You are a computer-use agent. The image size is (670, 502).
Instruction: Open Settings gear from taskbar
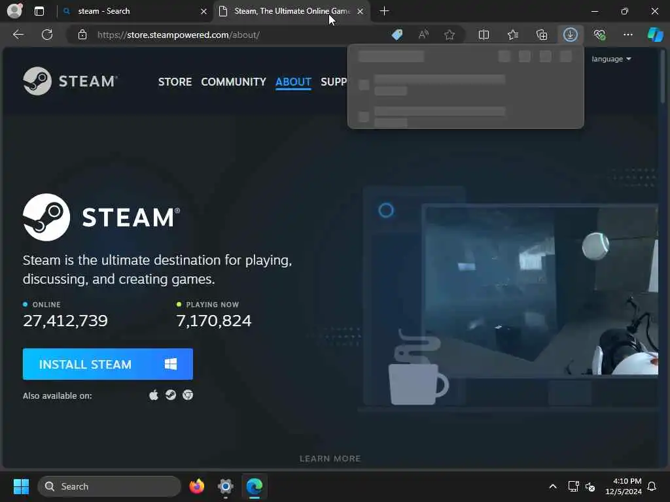pos(226,486)
